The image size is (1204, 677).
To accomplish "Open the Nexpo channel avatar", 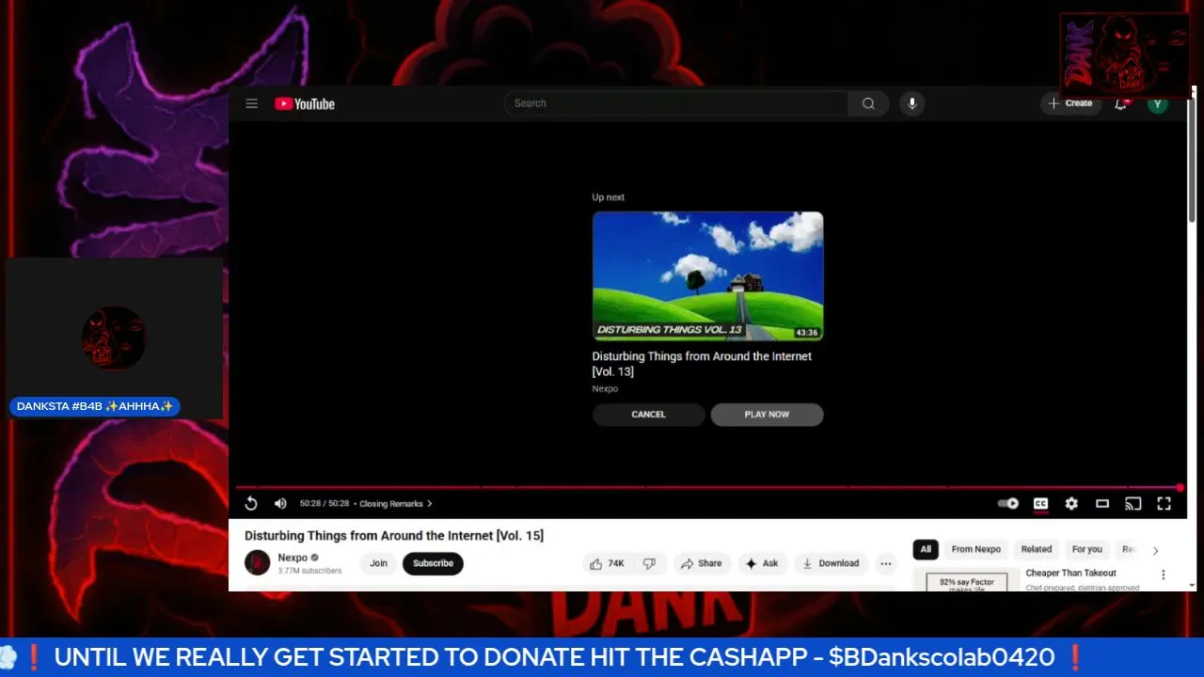I will [257, 563].
